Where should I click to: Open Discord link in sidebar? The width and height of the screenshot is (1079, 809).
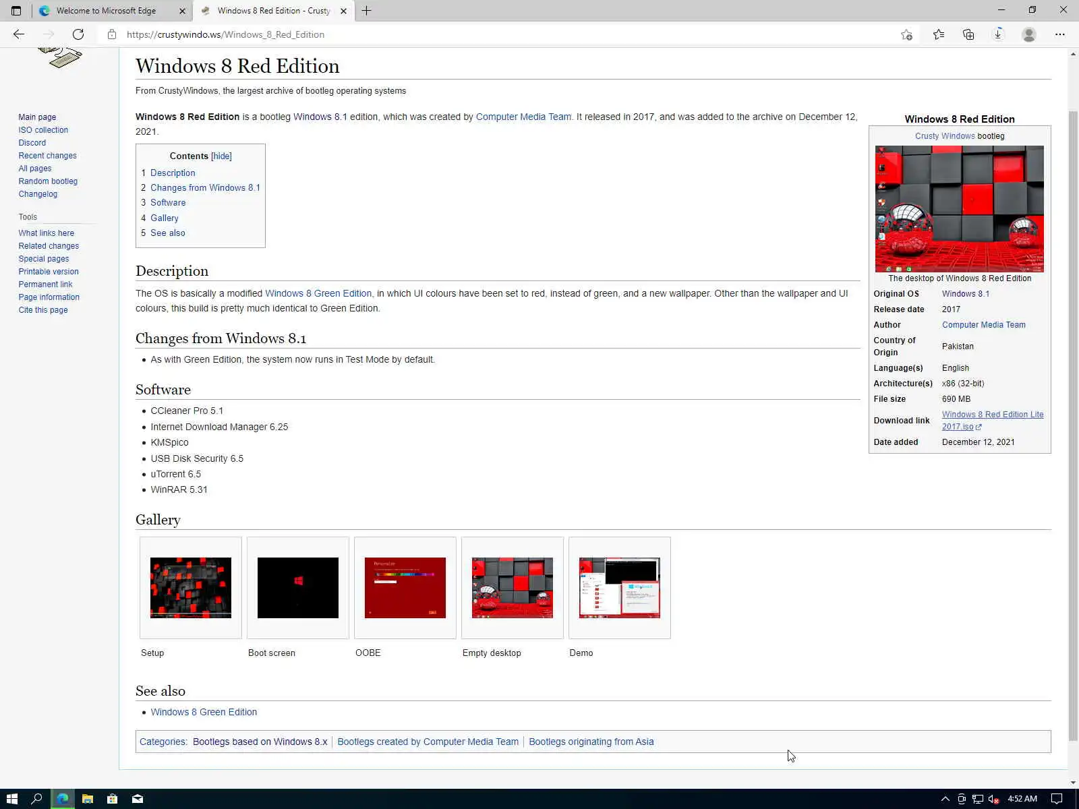[x=32, y=143]
